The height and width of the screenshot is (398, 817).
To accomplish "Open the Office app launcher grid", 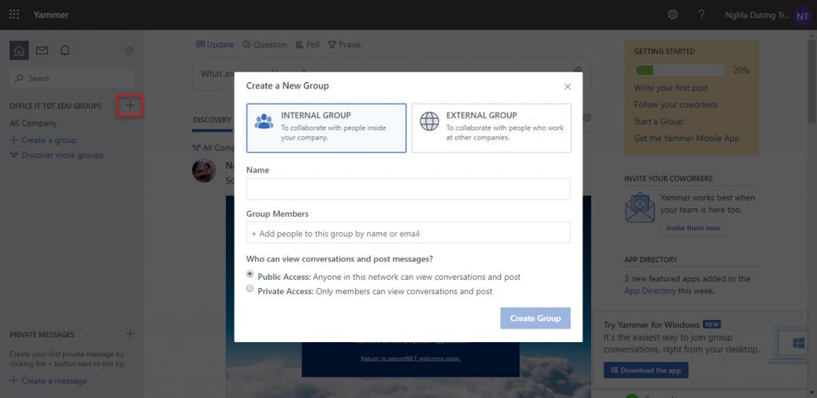I will tap(14, 14).
